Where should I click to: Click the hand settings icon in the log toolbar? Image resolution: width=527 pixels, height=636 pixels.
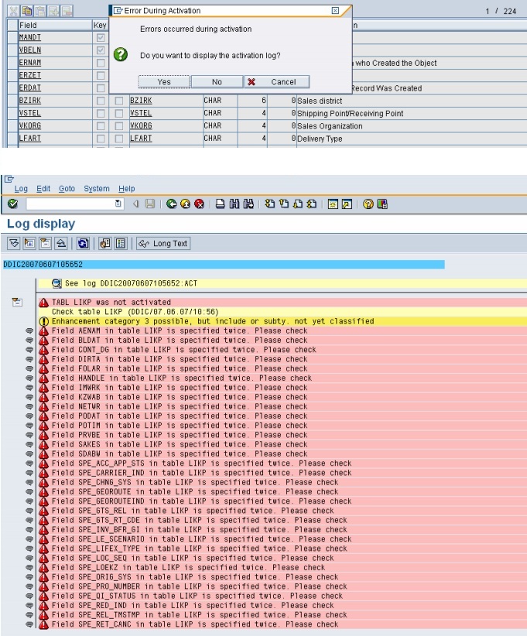[x=105, y=244]
